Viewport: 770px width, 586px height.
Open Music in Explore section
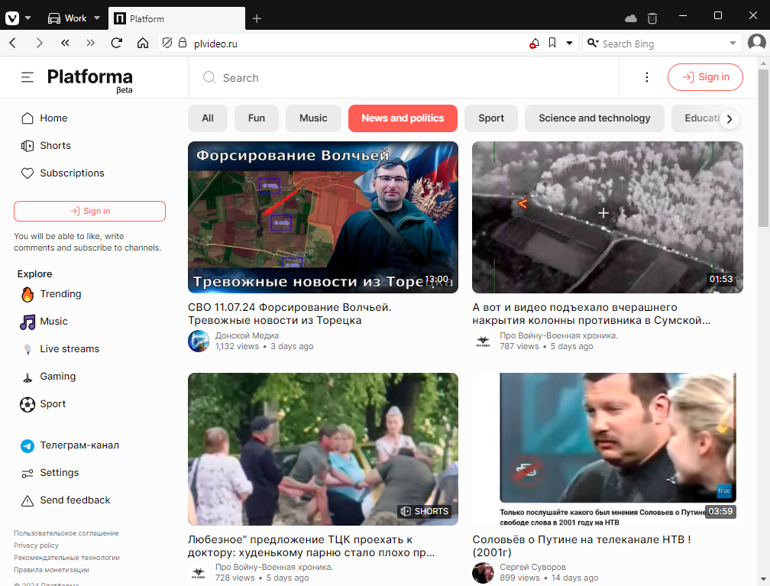tap(44, 322)
